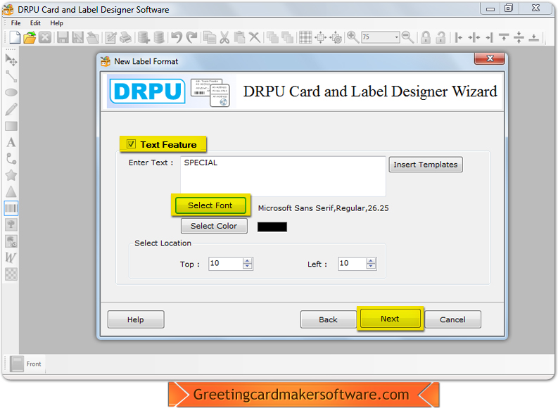This screenshot has height=408, width=558.
Task: Switch to the Front tab
Action: tap(27, 364)
